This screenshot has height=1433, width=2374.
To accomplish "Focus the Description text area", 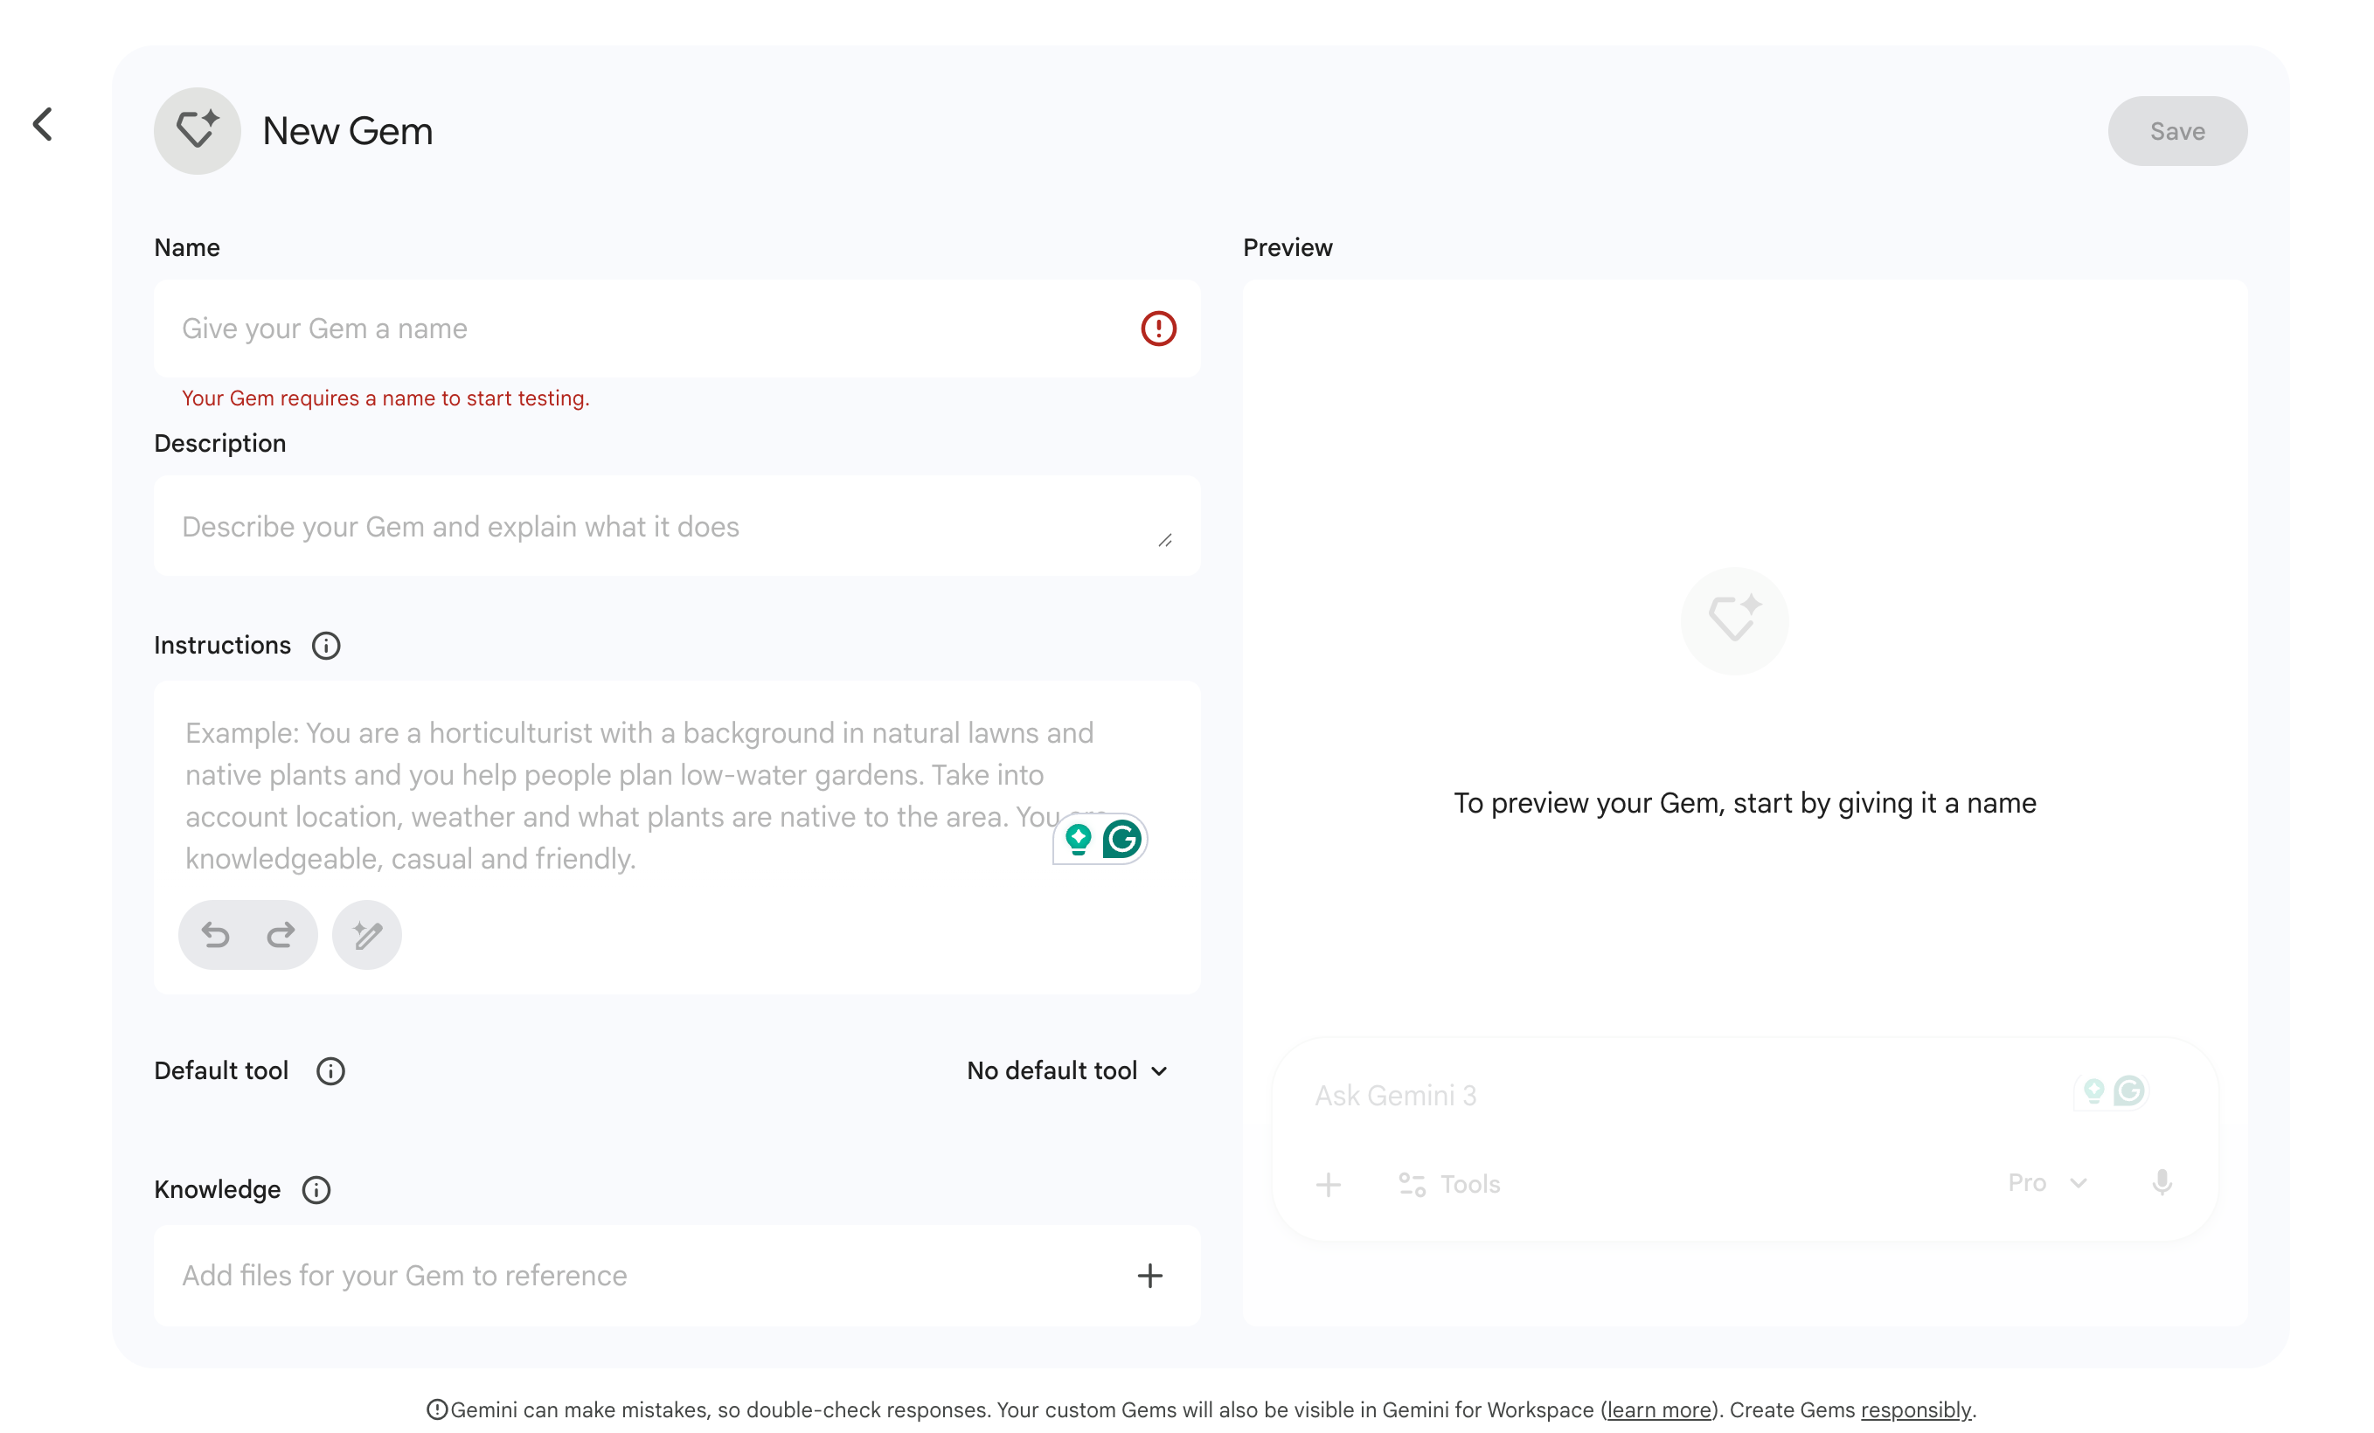I will coord(656,527).
